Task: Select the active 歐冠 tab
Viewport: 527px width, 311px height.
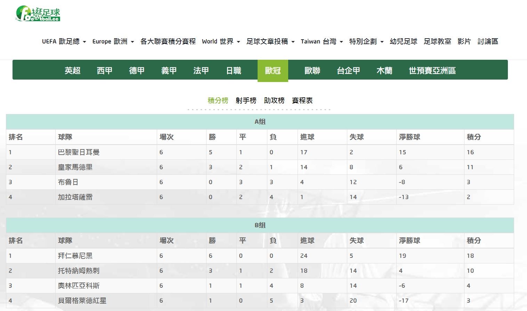Action: pyautogui.click(x=273, y=71)
